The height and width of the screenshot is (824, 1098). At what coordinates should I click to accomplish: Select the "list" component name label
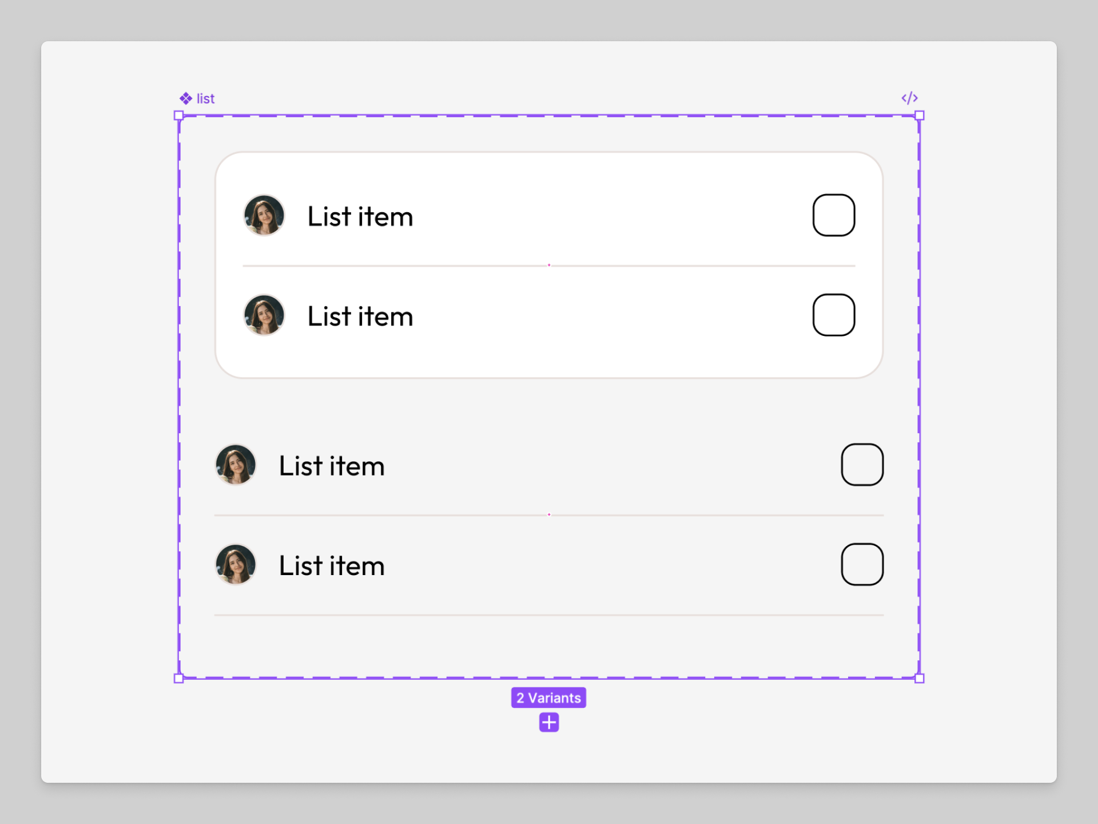point(205,98)
